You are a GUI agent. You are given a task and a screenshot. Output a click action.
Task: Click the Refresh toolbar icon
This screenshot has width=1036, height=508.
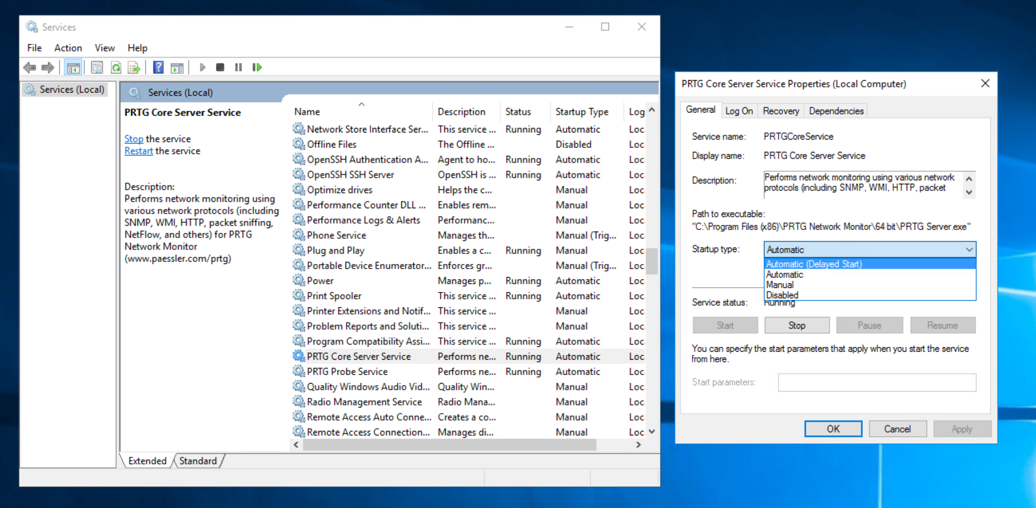point(116,67)
